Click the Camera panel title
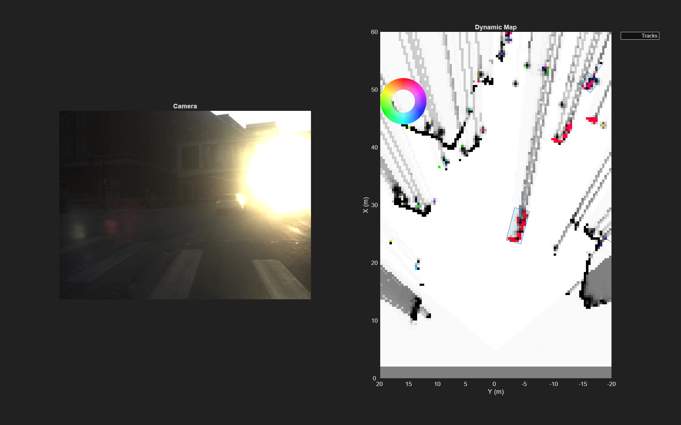681x425 pixels. (185, 106)
